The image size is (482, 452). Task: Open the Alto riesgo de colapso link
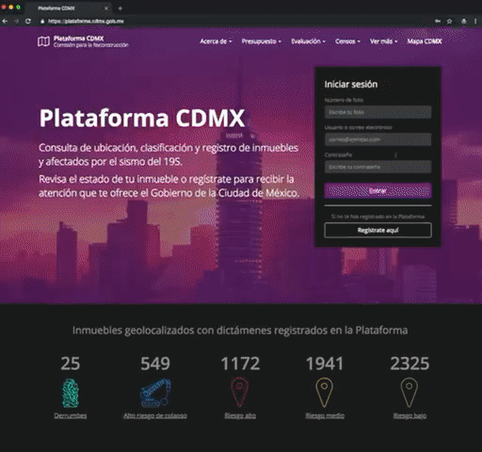pyautogui.click(x=155, y=415)
